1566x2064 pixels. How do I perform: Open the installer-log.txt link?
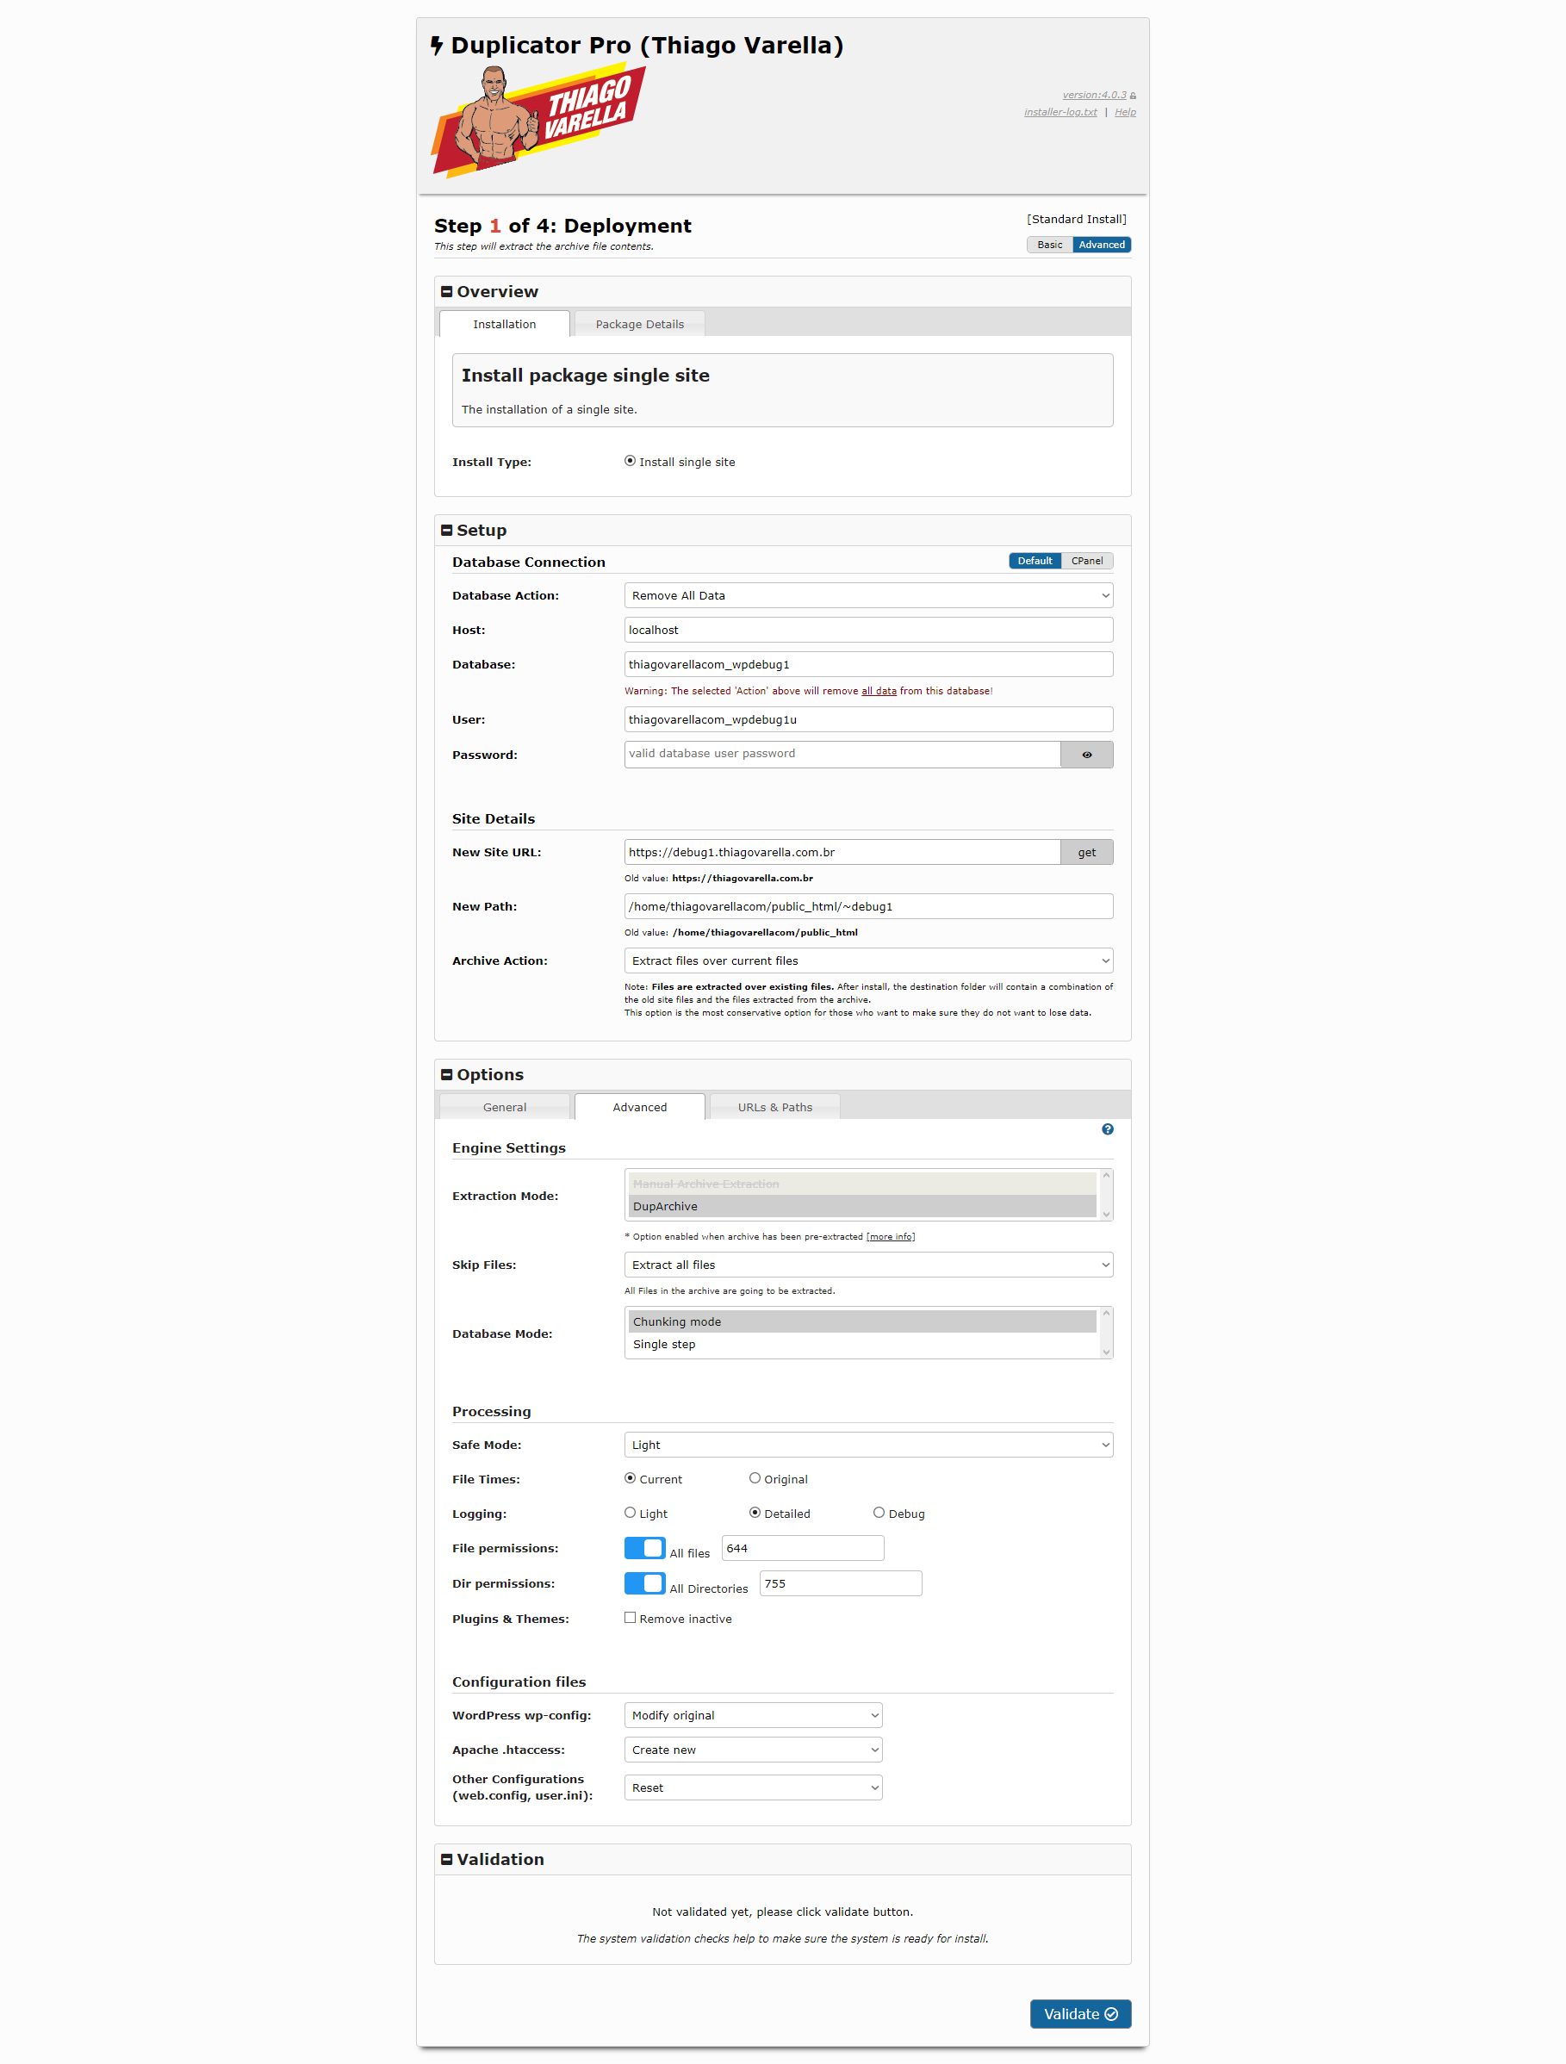point(1061,113)
